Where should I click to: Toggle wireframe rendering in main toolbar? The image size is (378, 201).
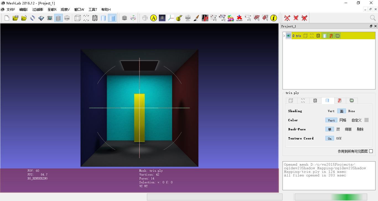(x=95, y=18)
